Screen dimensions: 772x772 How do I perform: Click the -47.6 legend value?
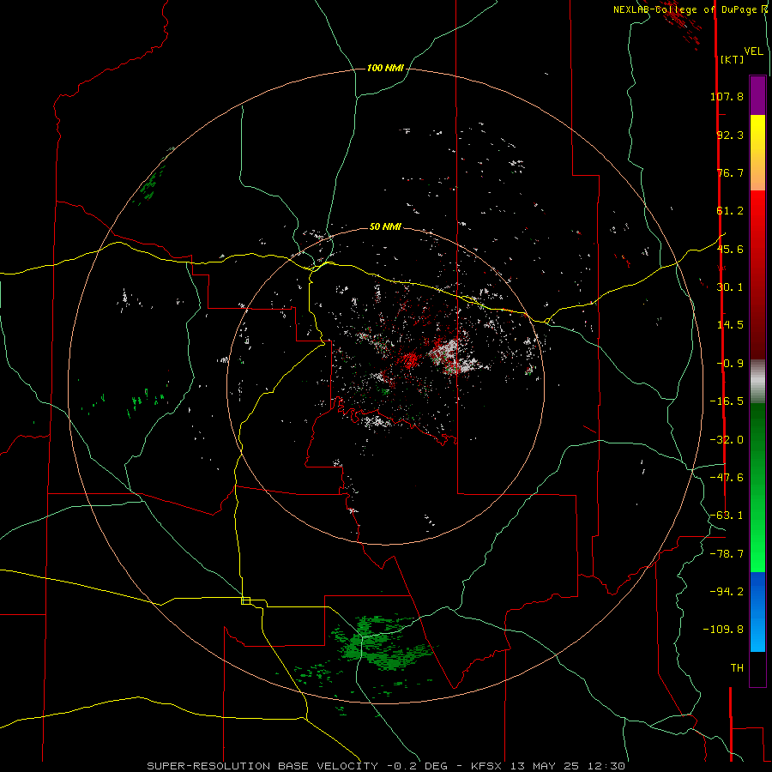point(727,478)
